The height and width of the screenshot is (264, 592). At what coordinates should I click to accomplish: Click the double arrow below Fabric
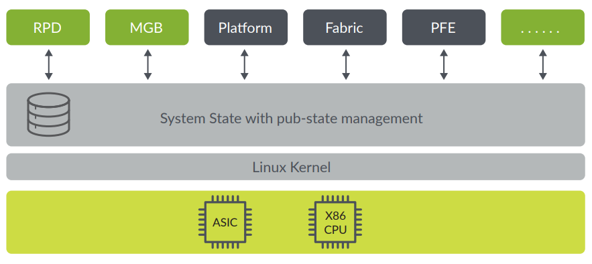(x=345, y=64)
